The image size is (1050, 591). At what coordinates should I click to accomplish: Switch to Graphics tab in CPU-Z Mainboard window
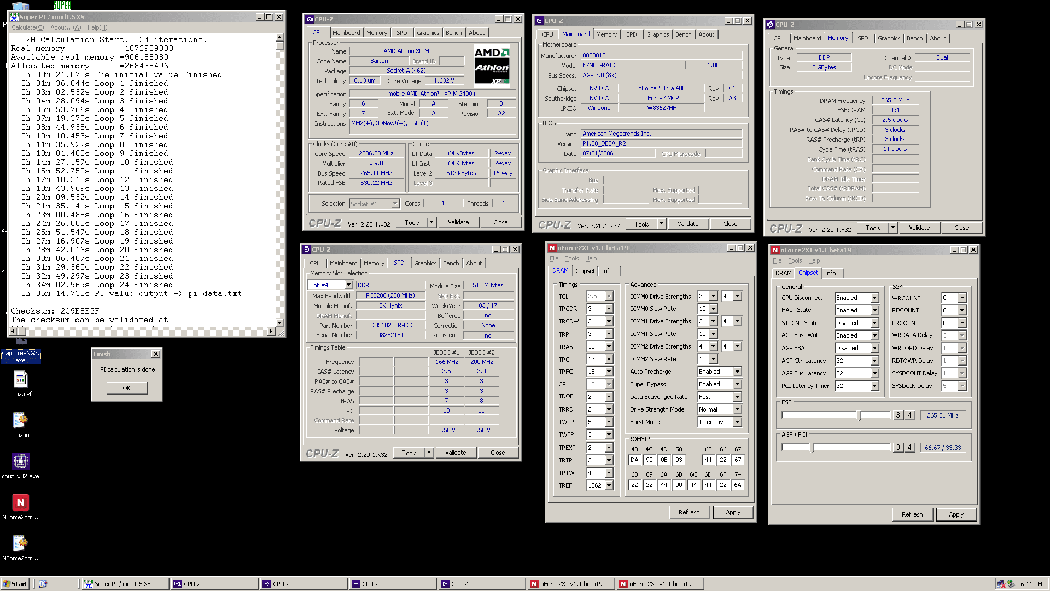(x=657, y=34)
